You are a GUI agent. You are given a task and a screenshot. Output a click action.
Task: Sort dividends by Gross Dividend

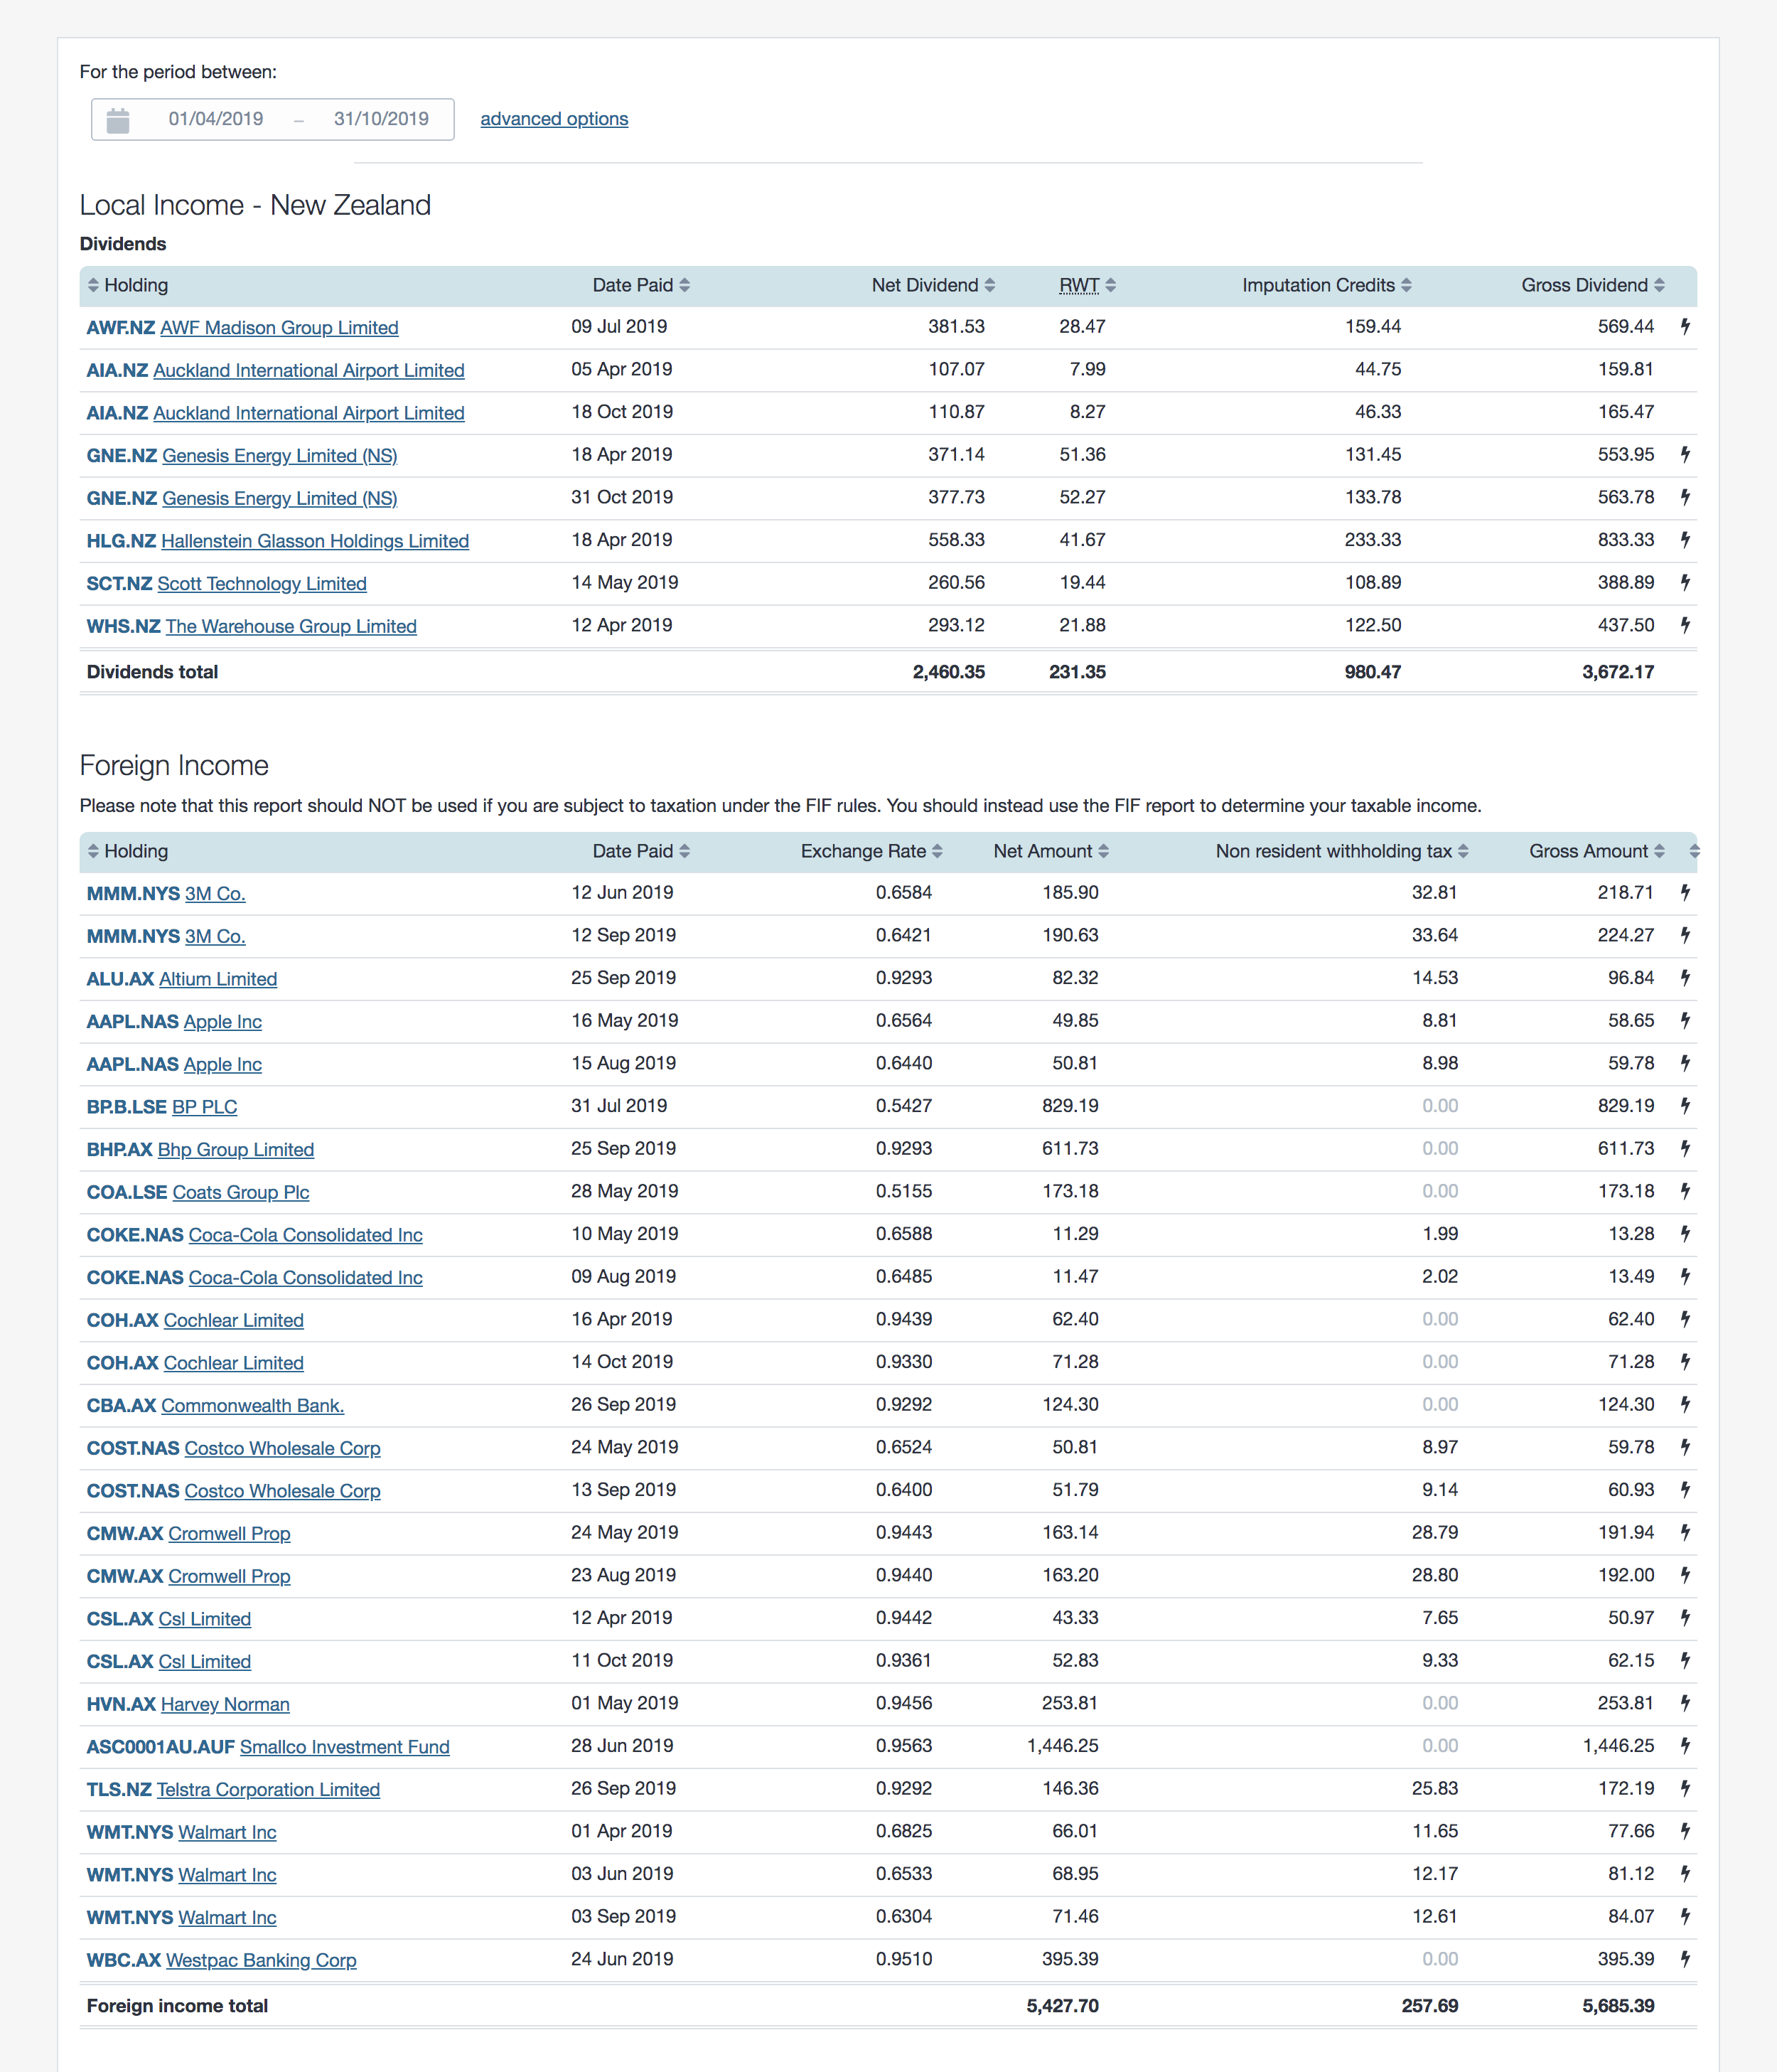pos(1592,286)
